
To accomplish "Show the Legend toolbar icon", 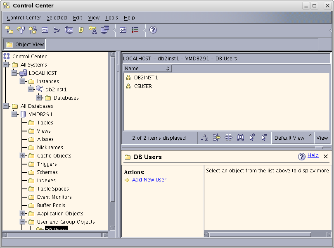I will (135, 30).
